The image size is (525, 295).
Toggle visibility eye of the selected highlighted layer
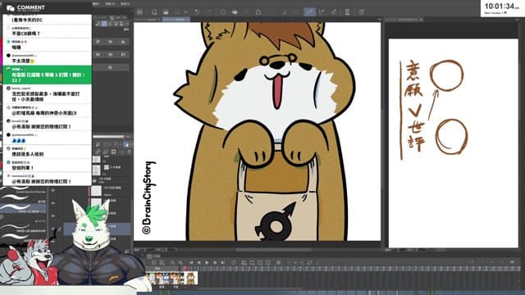pos(52,229)
